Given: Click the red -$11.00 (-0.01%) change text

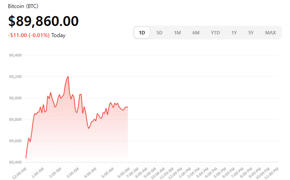Looking at the screenshot, I should (29, 35).
